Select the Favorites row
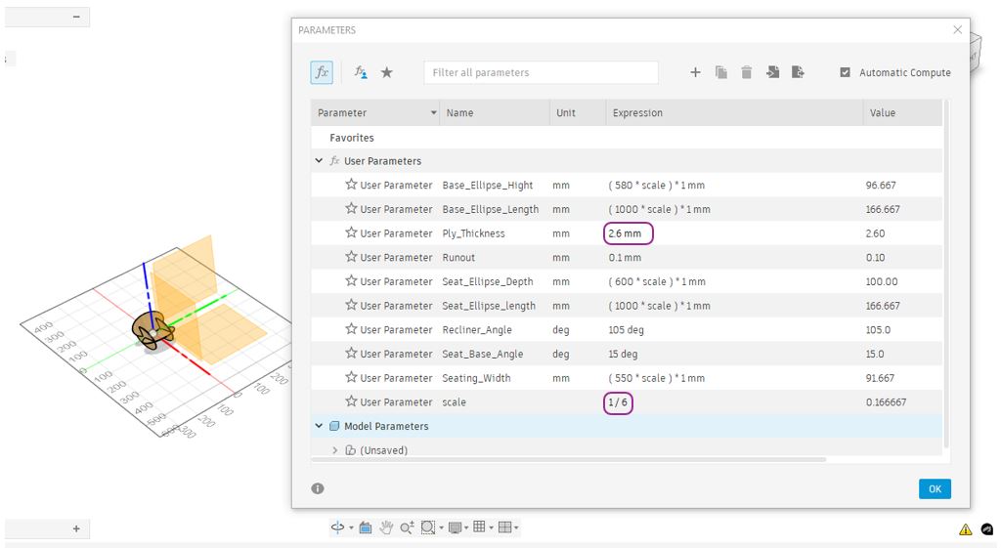1001x548 pixels. (x=627, y=137)
